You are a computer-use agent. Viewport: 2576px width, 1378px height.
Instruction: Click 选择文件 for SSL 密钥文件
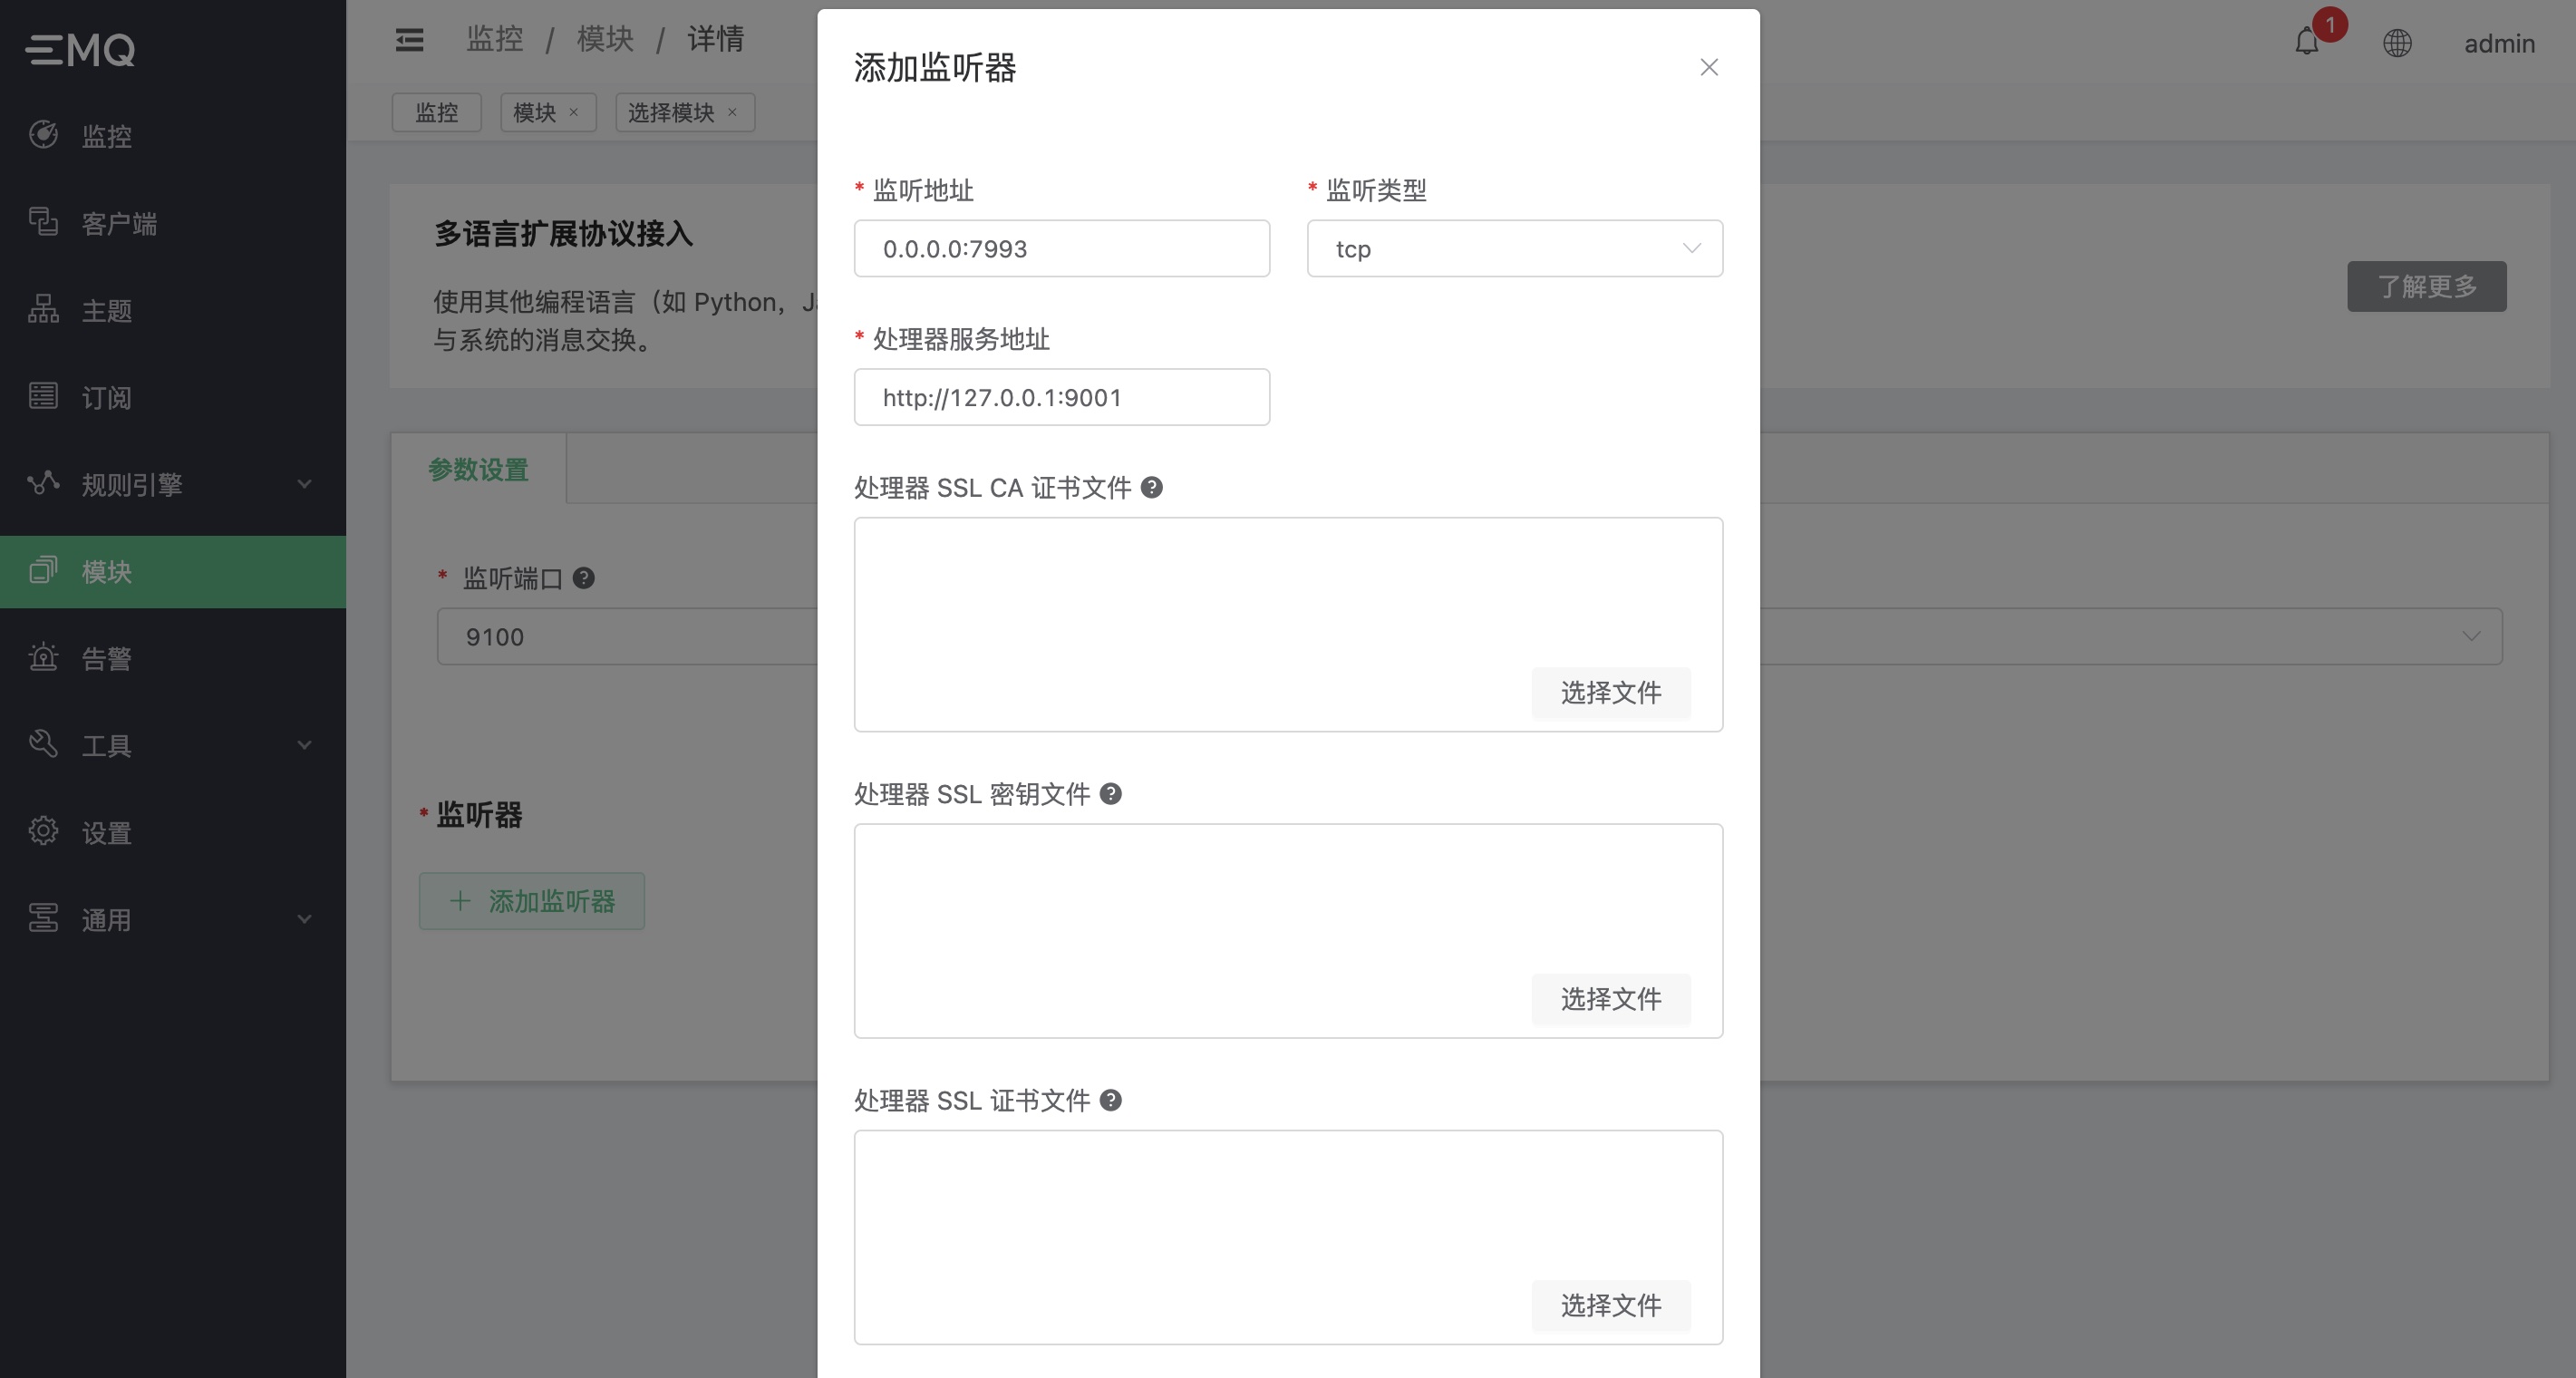point(1610,999)
